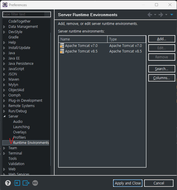The width and height of the screenshot is (177, 190).
Task: Open the back history dropdown arrow
Action: (x=155, y=15)
